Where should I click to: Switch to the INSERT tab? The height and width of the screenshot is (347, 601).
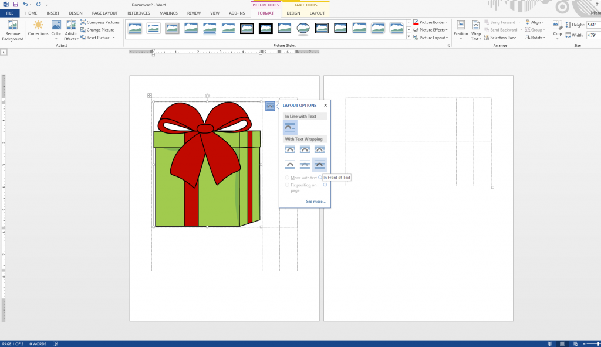pos(53,13)
